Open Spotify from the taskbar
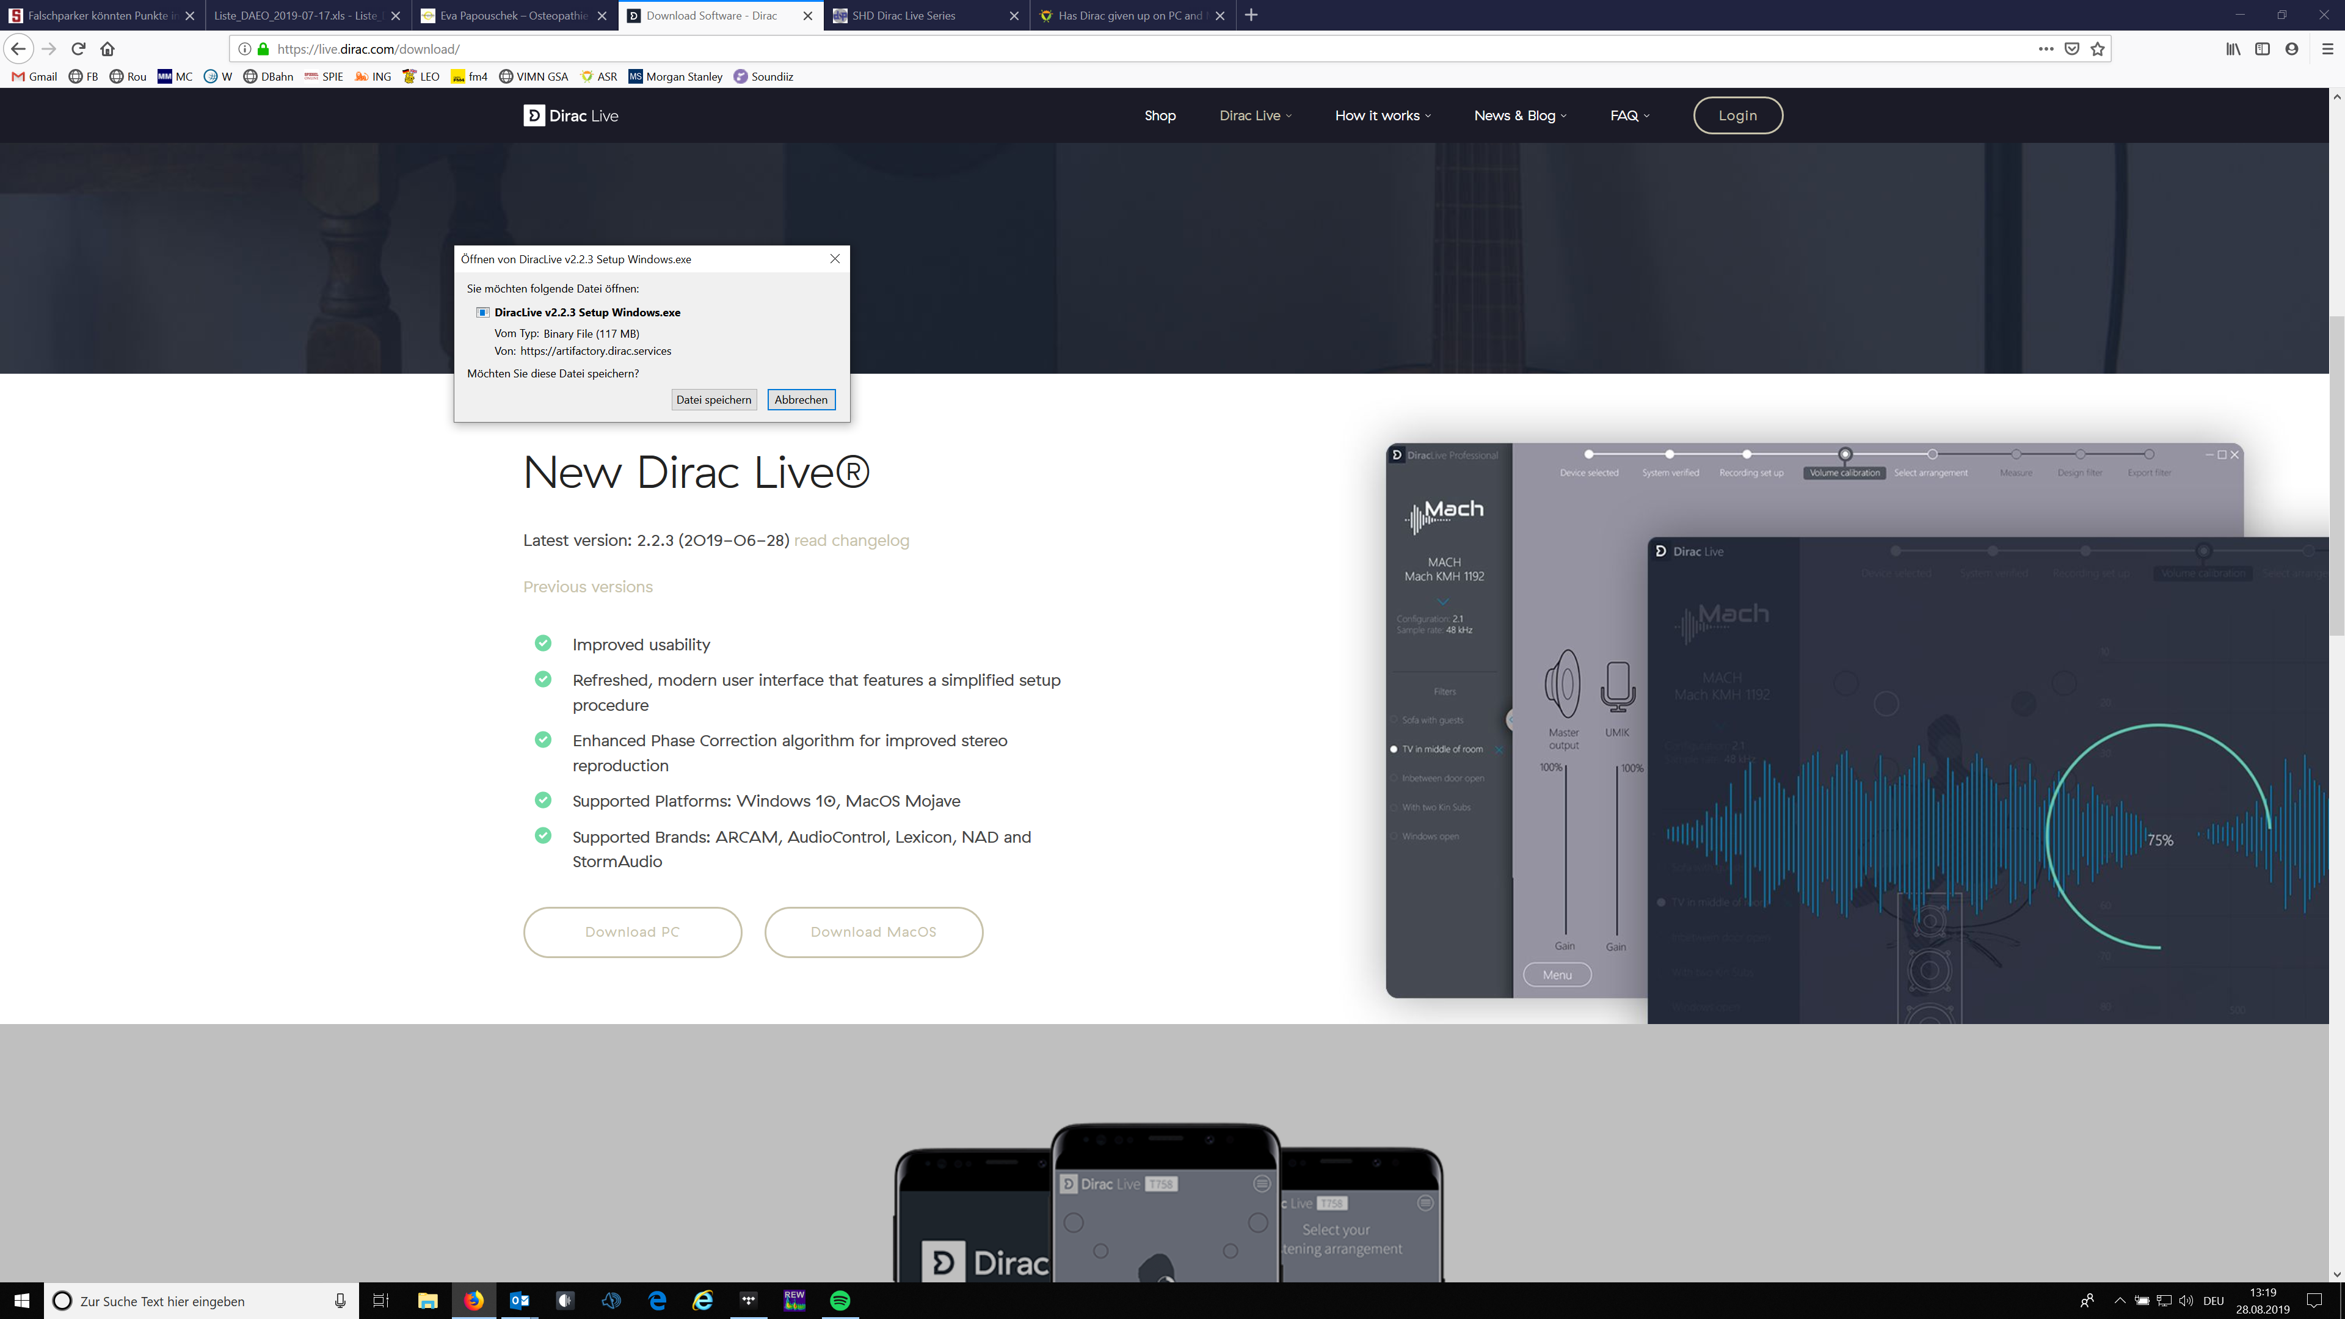 pyautogui.click(x=840, y=1301)
